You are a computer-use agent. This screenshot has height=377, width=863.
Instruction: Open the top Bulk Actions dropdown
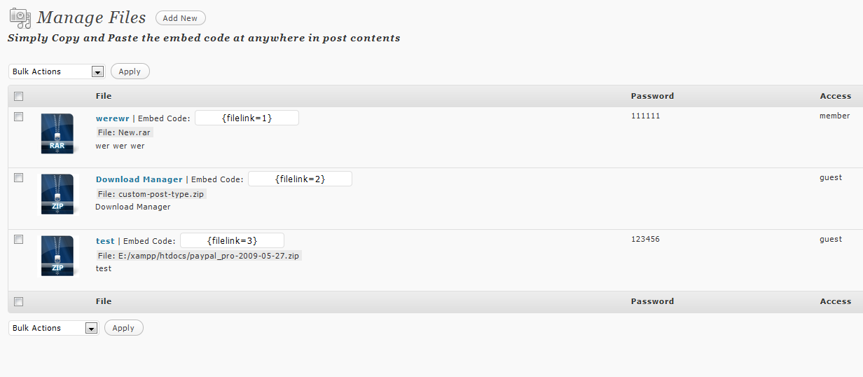click(57, 71)
